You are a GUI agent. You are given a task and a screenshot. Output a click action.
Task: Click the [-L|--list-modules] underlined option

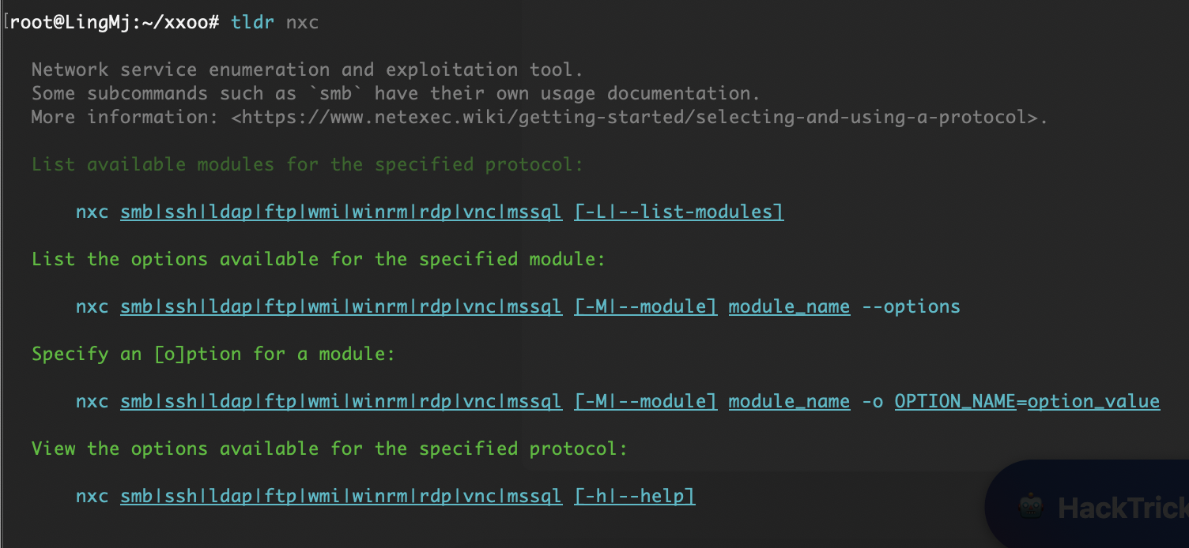click(x=679, y=212)
